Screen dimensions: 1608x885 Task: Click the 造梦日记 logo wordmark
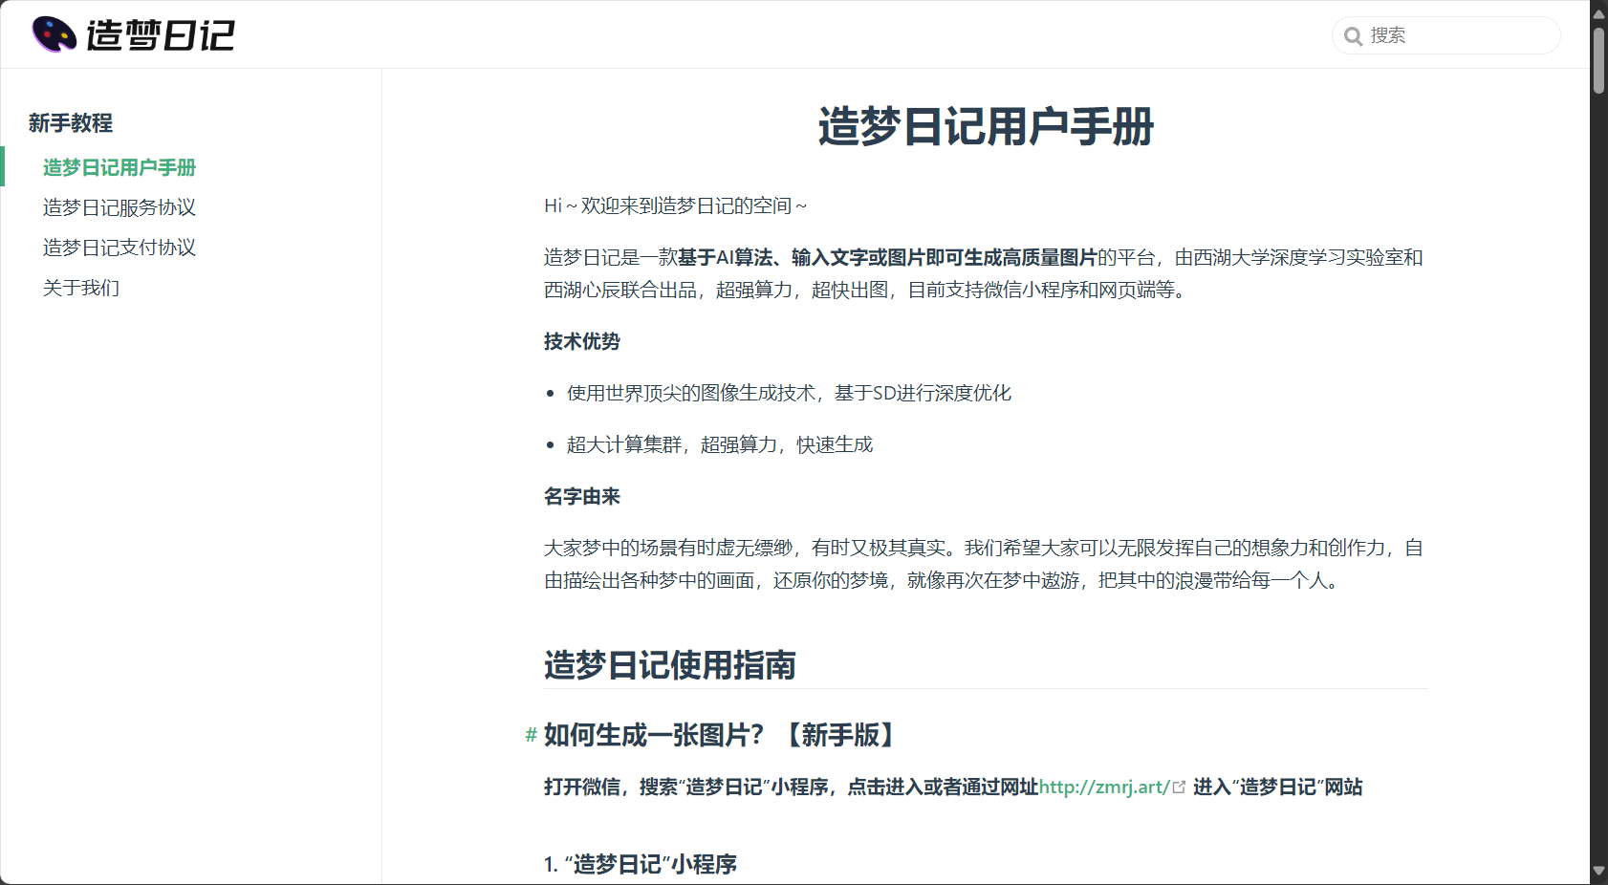pos(161,35)
